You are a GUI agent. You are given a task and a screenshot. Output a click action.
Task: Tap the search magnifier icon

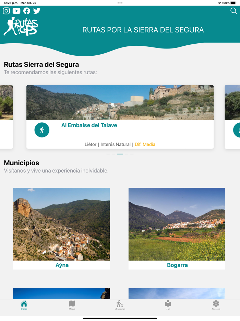[233, 11]
